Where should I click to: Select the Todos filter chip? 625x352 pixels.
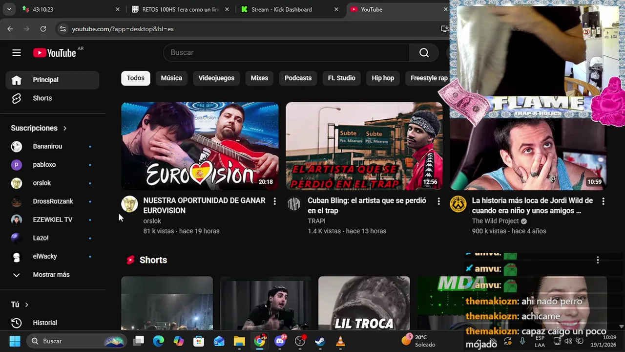136,78
